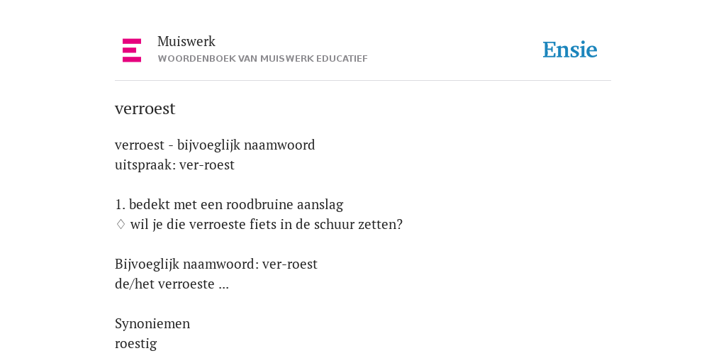This screenshot has width=726, height=363.
Task: Click the uitspraak: ver-roest line
Action: point(174,165)
